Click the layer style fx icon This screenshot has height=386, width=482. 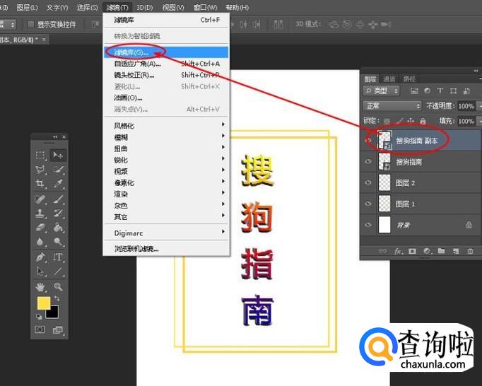pyautogui.click(x=398, y=250)
